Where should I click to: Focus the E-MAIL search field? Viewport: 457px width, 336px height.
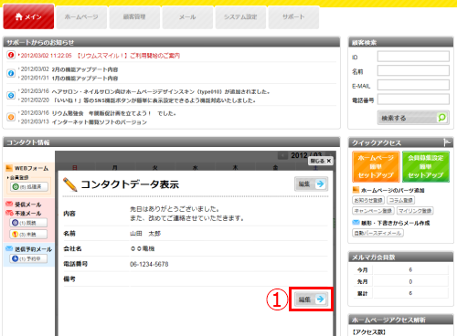point(413,85)
